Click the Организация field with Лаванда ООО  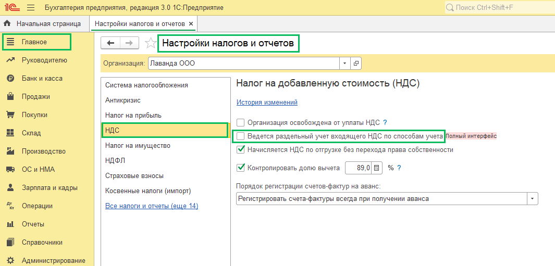coord(244,64)
